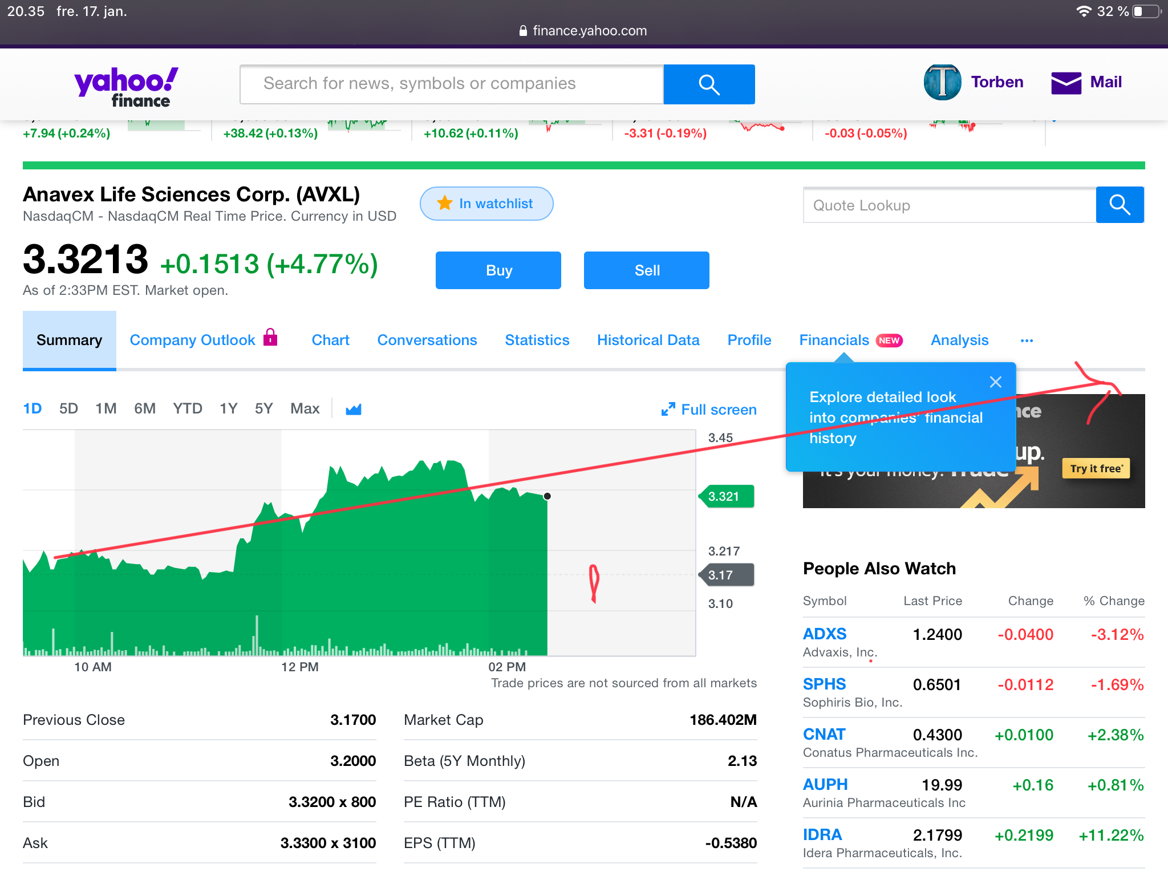Click the Mail text link
Viewport: 1168px width, 876px height.
coord(1106,82)
